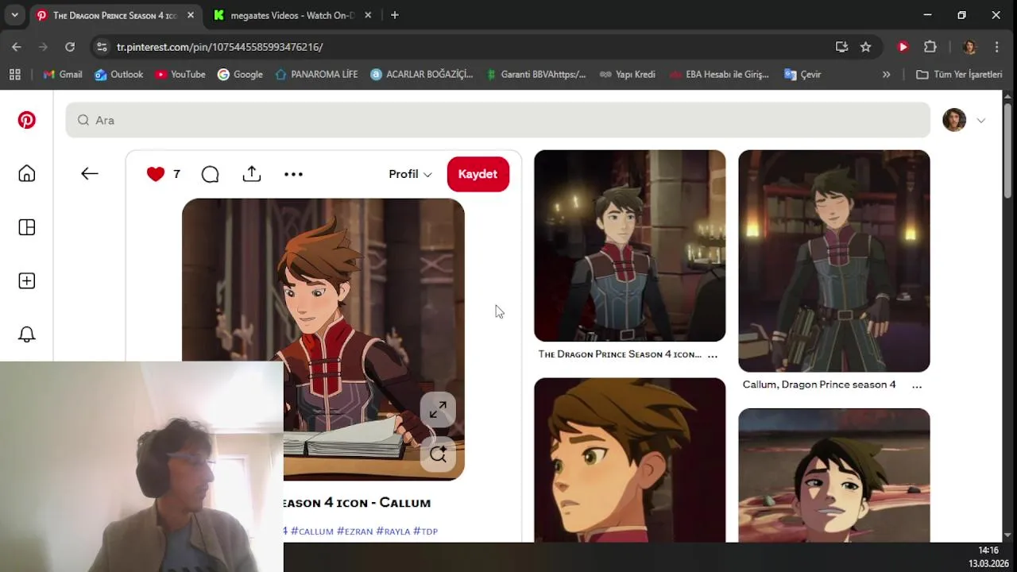Screen dimensions: 1017x572
Task: Open the boards icon in Pinterest sidebar
Action: tap(27, 227)
